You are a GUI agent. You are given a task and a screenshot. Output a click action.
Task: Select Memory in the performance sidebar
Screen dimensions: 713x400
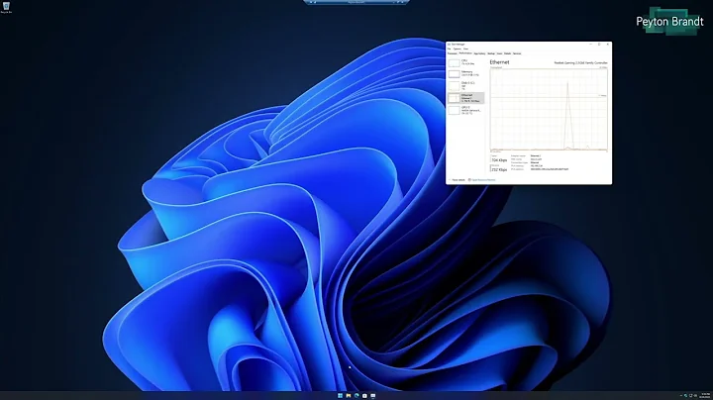(466, 73)
